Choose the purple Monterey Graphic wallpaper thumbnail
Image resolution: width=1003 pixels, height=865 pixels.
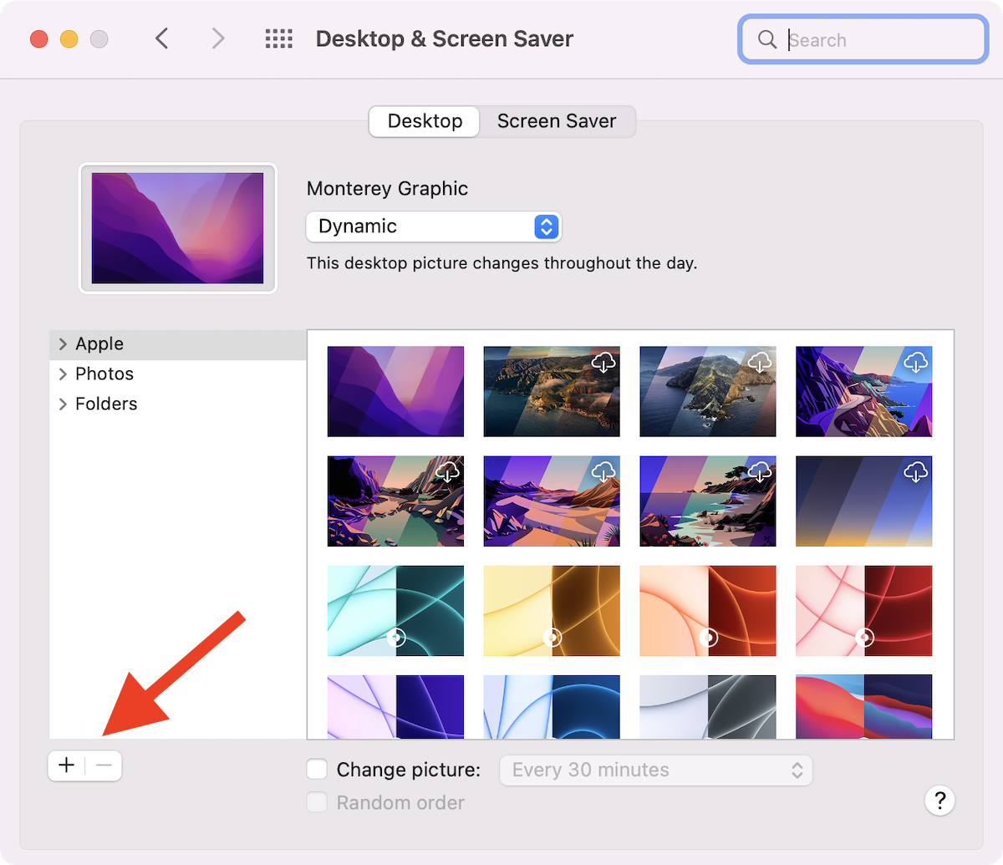(x=395, y=391)
